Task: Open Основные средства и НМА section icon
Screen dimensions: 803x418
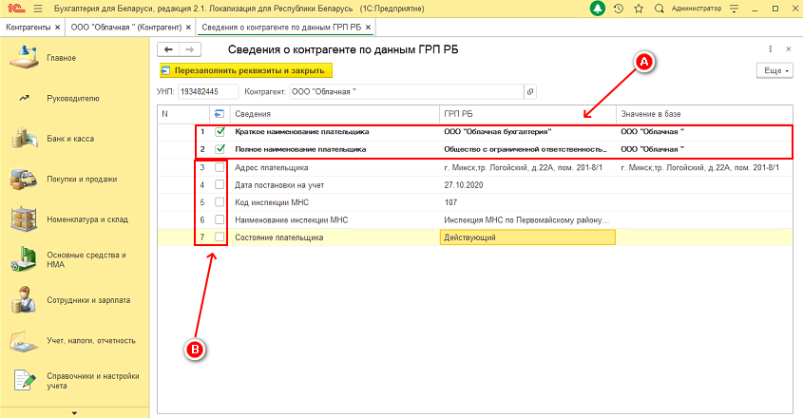Action: click(24, 259)
